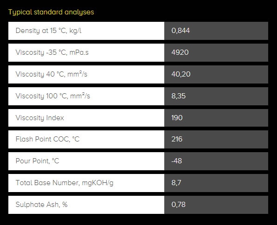Select the 'Sulphate Ash, %' label
This screenshot has height=225, width=277.
[41, 205]
